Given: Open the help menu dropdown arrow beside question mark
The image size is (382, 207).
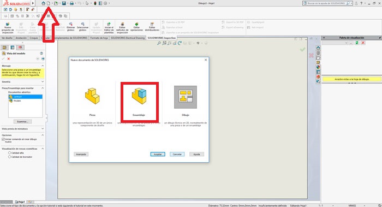Looking at the screenshot, I should tap(365, 3).
